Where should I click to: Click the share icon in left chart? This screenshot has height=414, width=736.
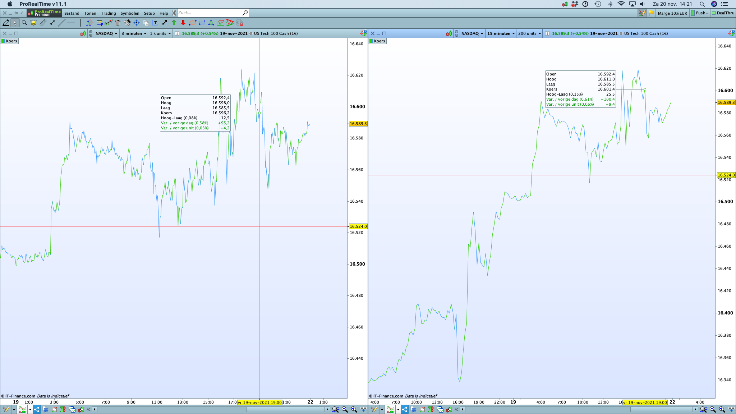click(37, 409)
